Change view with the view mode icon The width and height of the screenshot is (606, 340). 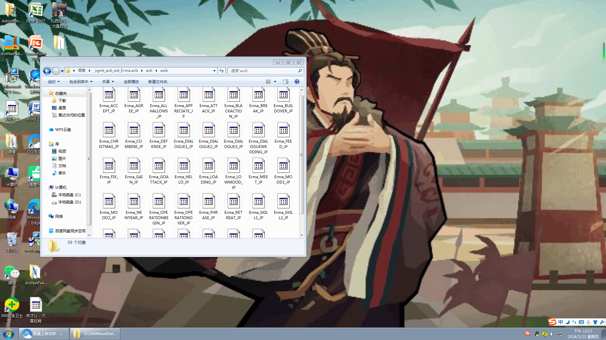[x=268, y=82]
